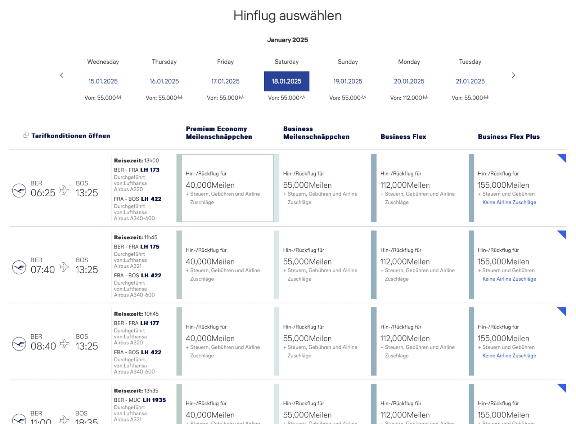Click blue corner marker on 06:25 Flex Plus

[x=563, y=157]
